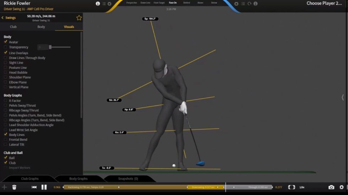Viewport: 348px width, 195px height.
Task: Enable the Posture Line checkbox
Action: (6, 68)
